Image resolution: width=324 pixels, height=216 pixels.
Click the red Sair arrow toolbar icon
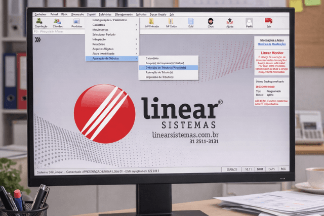coord(268,23)
